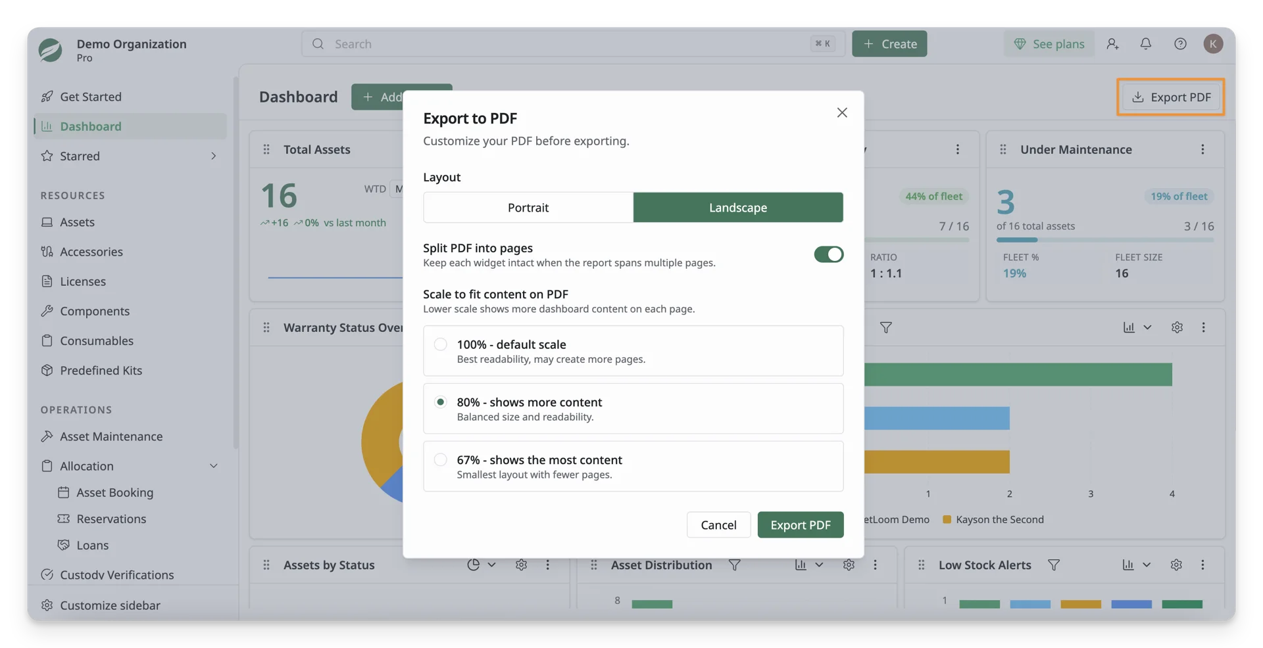Screen dimensions: 1263x648
Task: Open Asset Distribution chart type dropdown
Action: [x=808, y=565]
